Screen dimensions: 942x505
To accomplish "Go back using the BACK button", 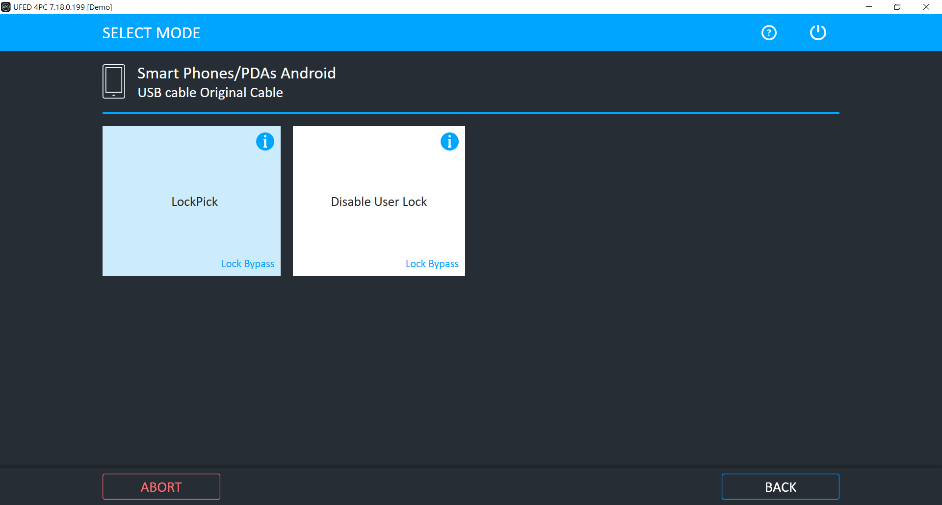I will [781, 487].
